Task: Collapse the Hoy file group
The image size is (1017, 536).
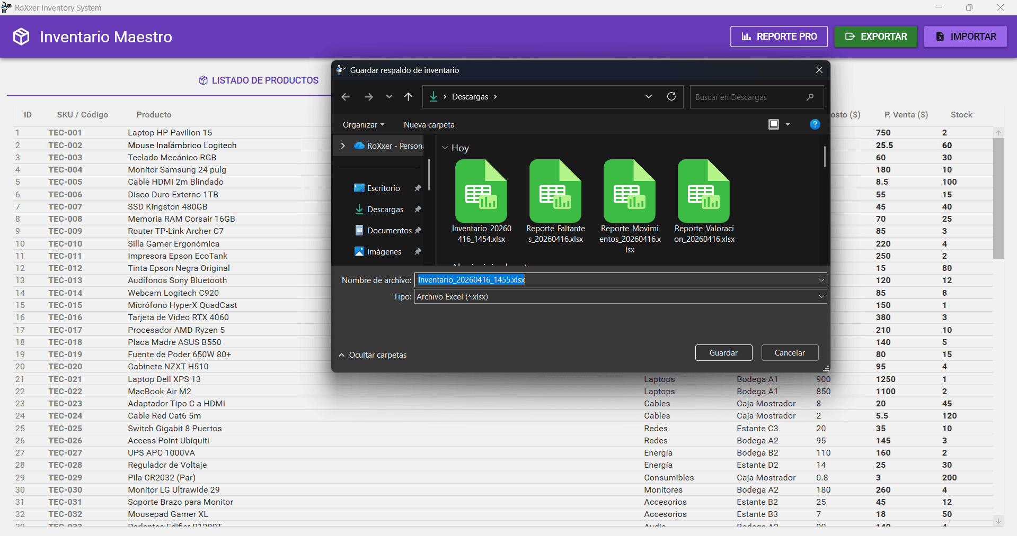Action: pos(445,148)
